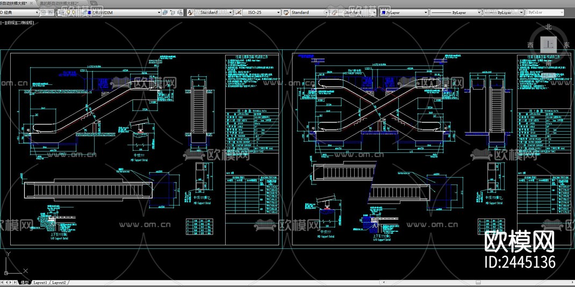The image size is (575, 287).
Task: Open Multileader Style manager icon
Action: [x=334, y=12]
